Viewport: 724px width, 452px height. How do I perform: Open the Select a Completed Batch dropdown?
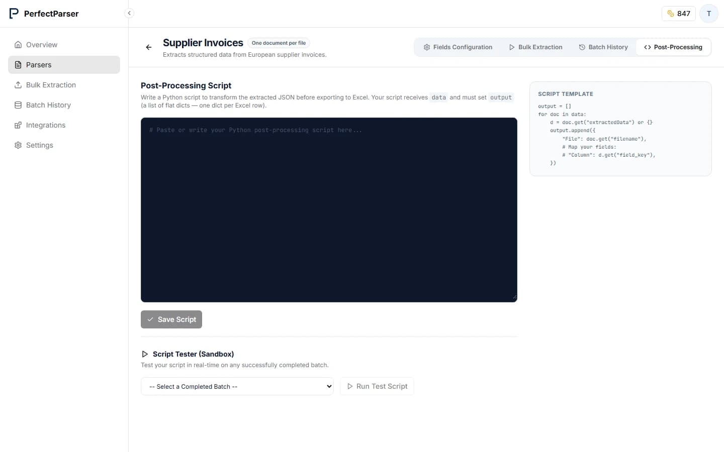[237, 386]
